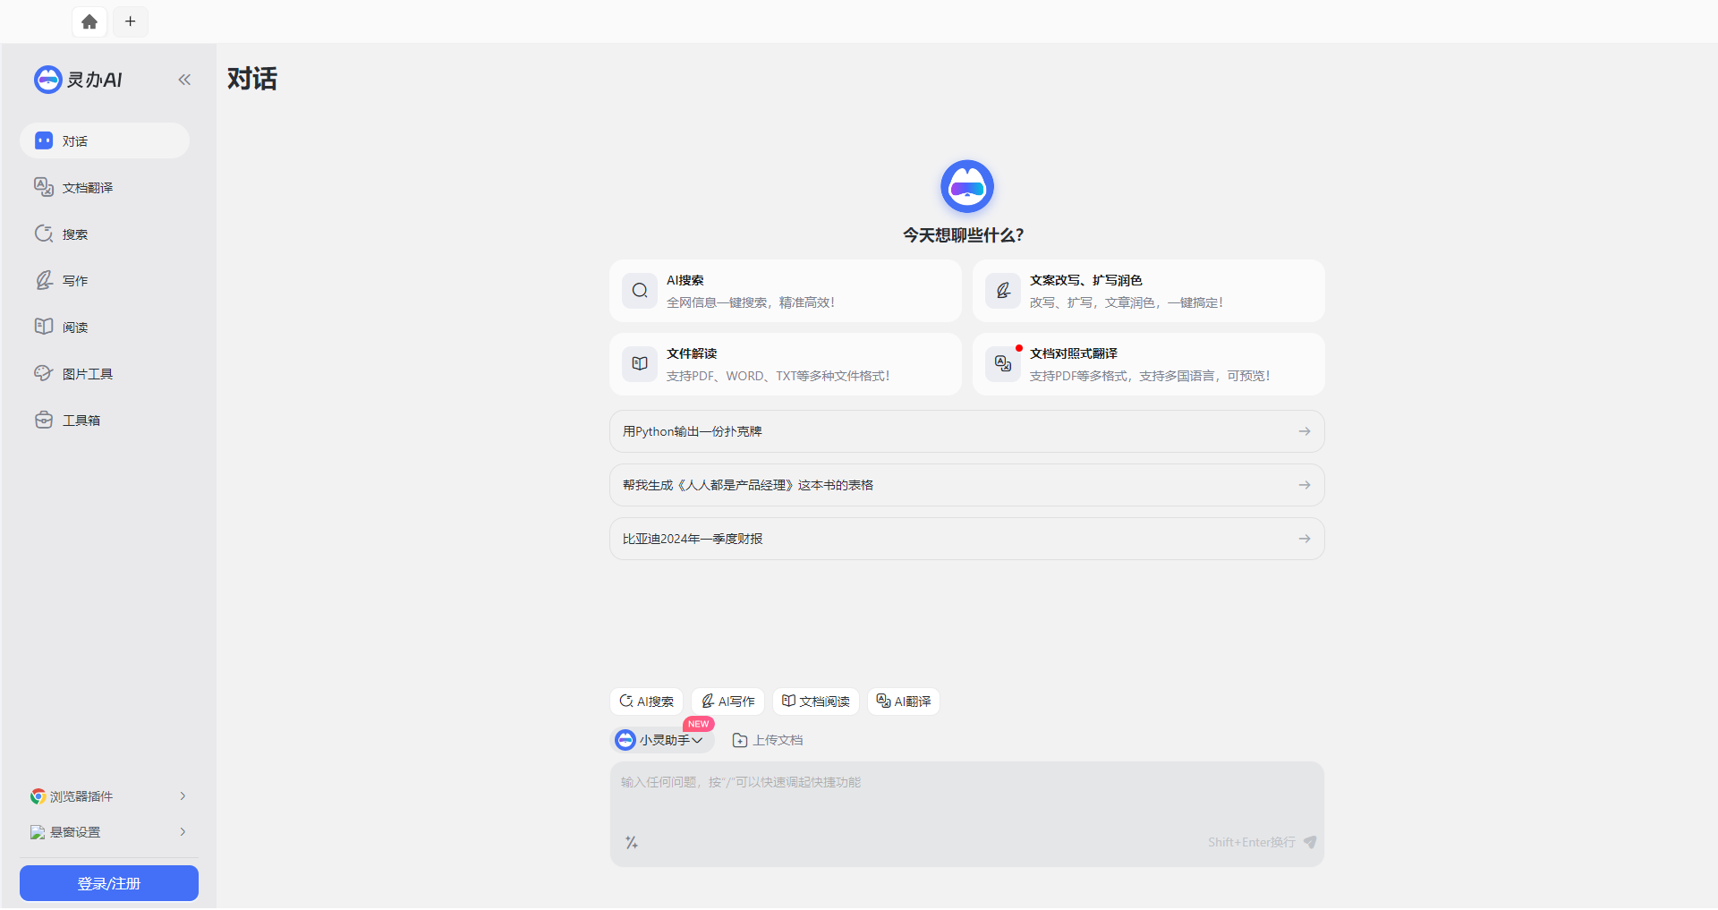Click 上传文档 to upload a file

768,740
